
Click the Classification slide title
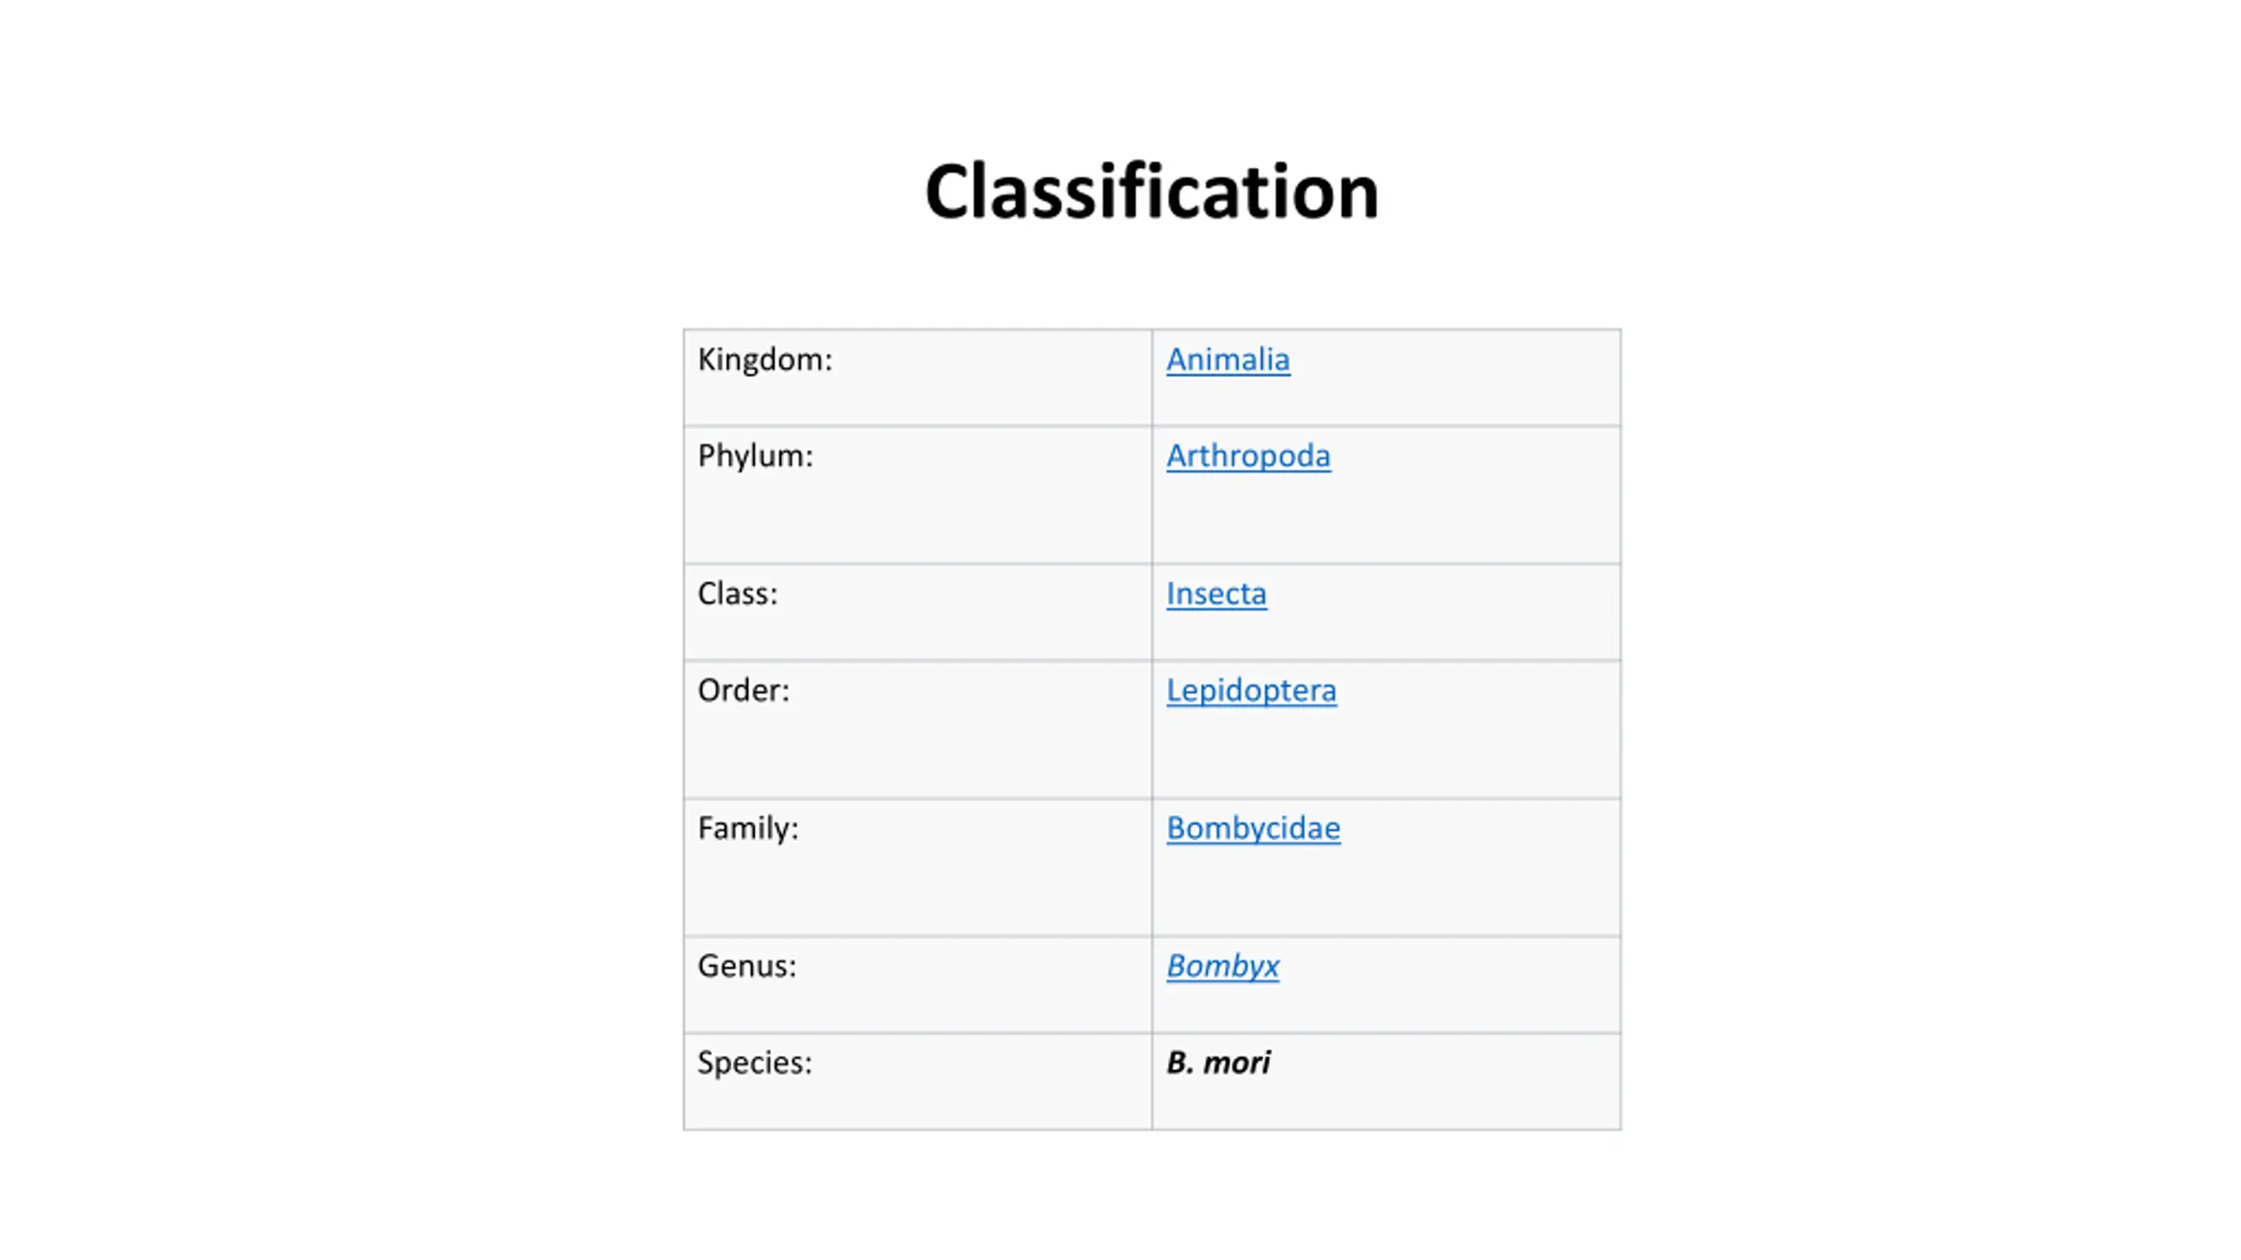[x=1151, y=192]
